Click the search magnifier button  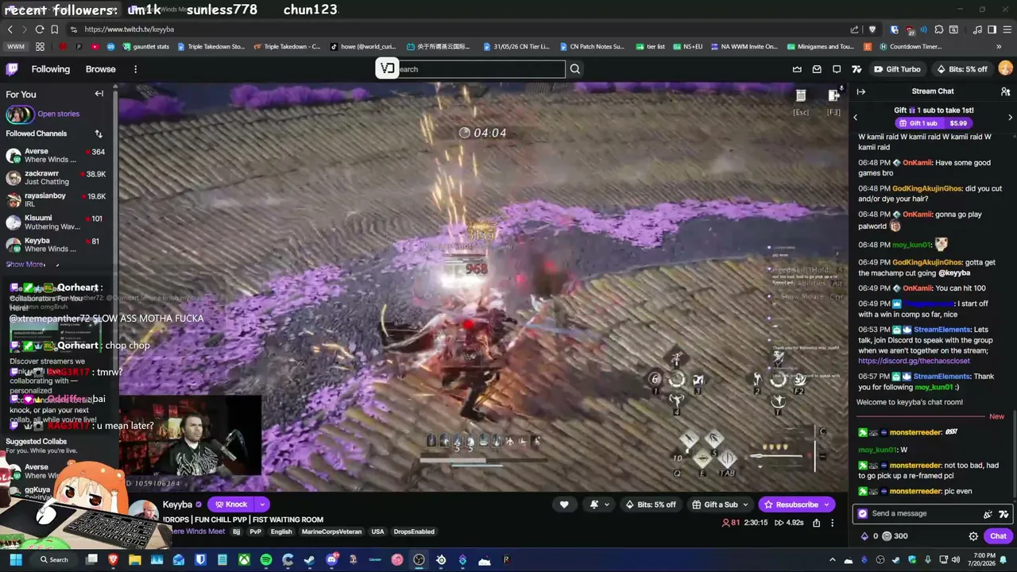point(575,69)
